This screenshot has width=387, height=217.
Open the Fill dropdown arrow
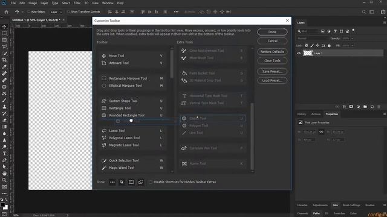[352, 46]
